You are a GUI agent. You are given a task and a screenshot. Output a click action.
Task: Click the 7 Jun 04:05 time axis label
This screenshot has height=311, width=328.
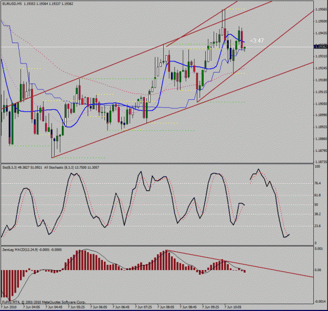(31, 307)
